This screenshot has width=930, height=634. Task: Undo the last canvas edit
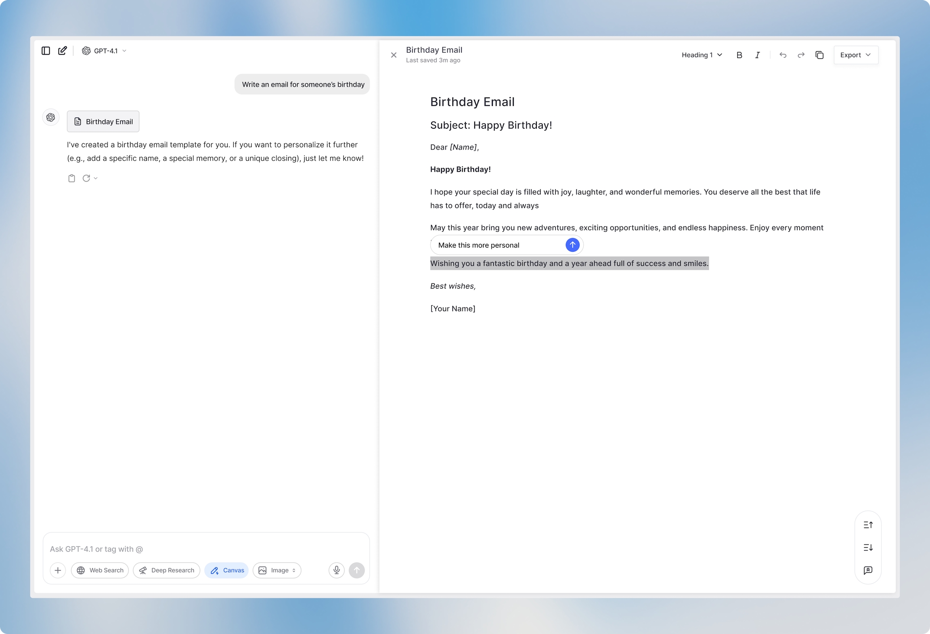(x=783, y=55)
